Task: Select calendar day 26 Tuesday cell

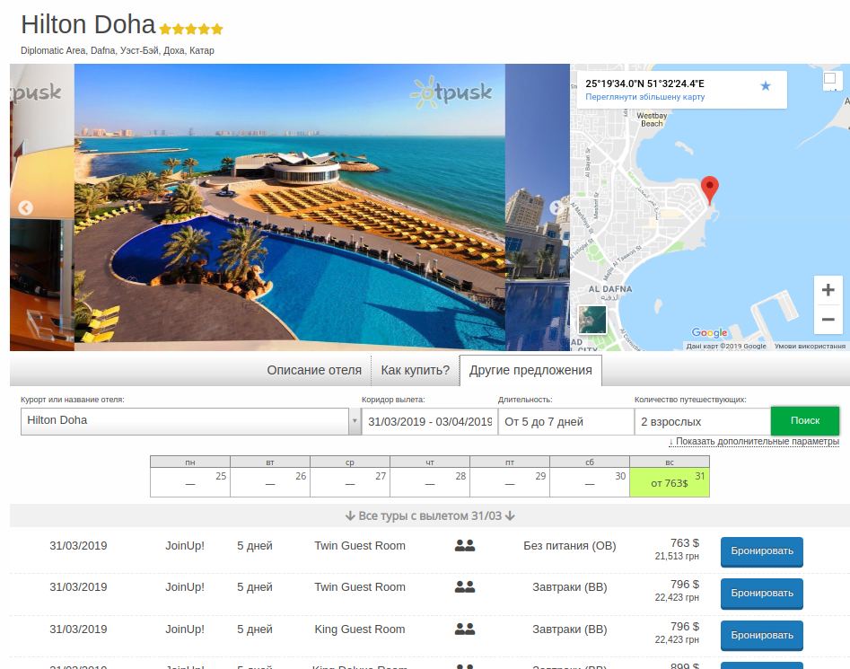Action: (x=270, y=482)
